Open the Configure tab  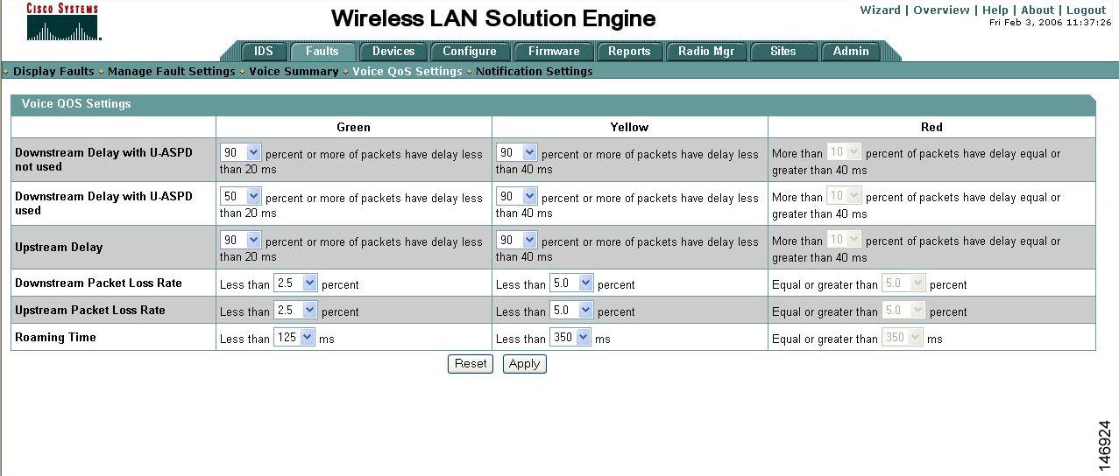470,52
